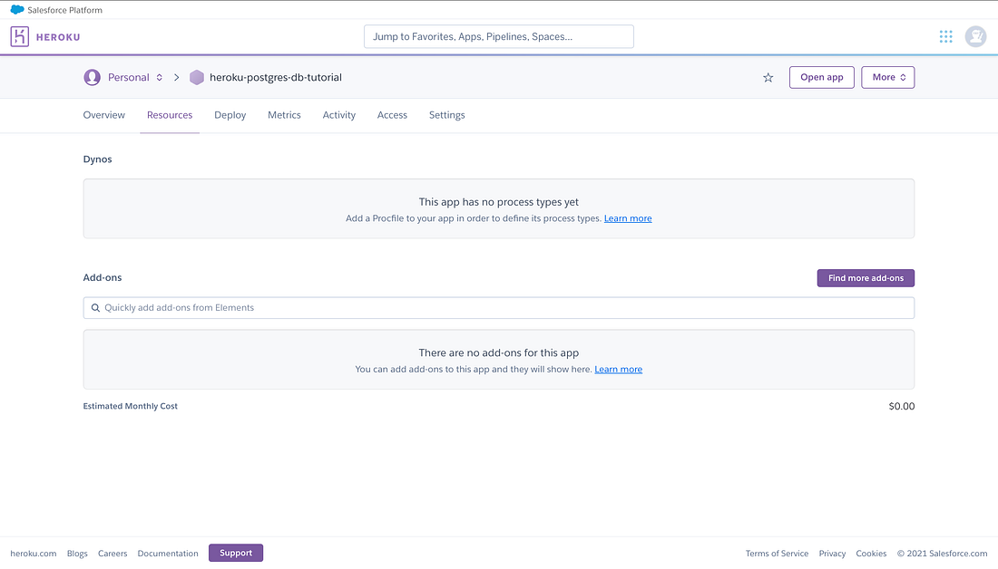Image resolution: width=998 pixels, height=569 pixels.
Task: Expand the breadcrumb chevron after Personal
Action: tap(159, 77)
